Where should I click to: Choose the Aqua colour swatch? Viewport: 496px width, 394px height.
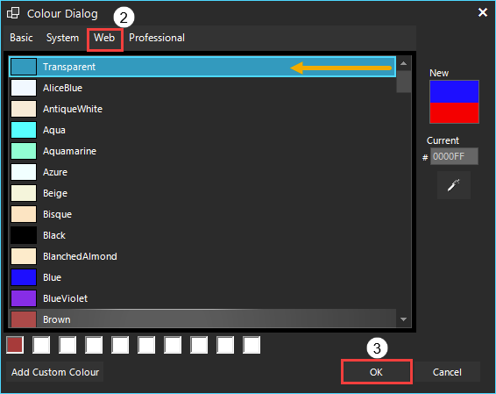pyautogui.click(x=24, y=130)
